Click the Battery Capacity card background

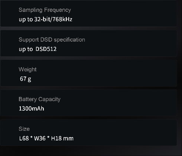click(88, 103)
